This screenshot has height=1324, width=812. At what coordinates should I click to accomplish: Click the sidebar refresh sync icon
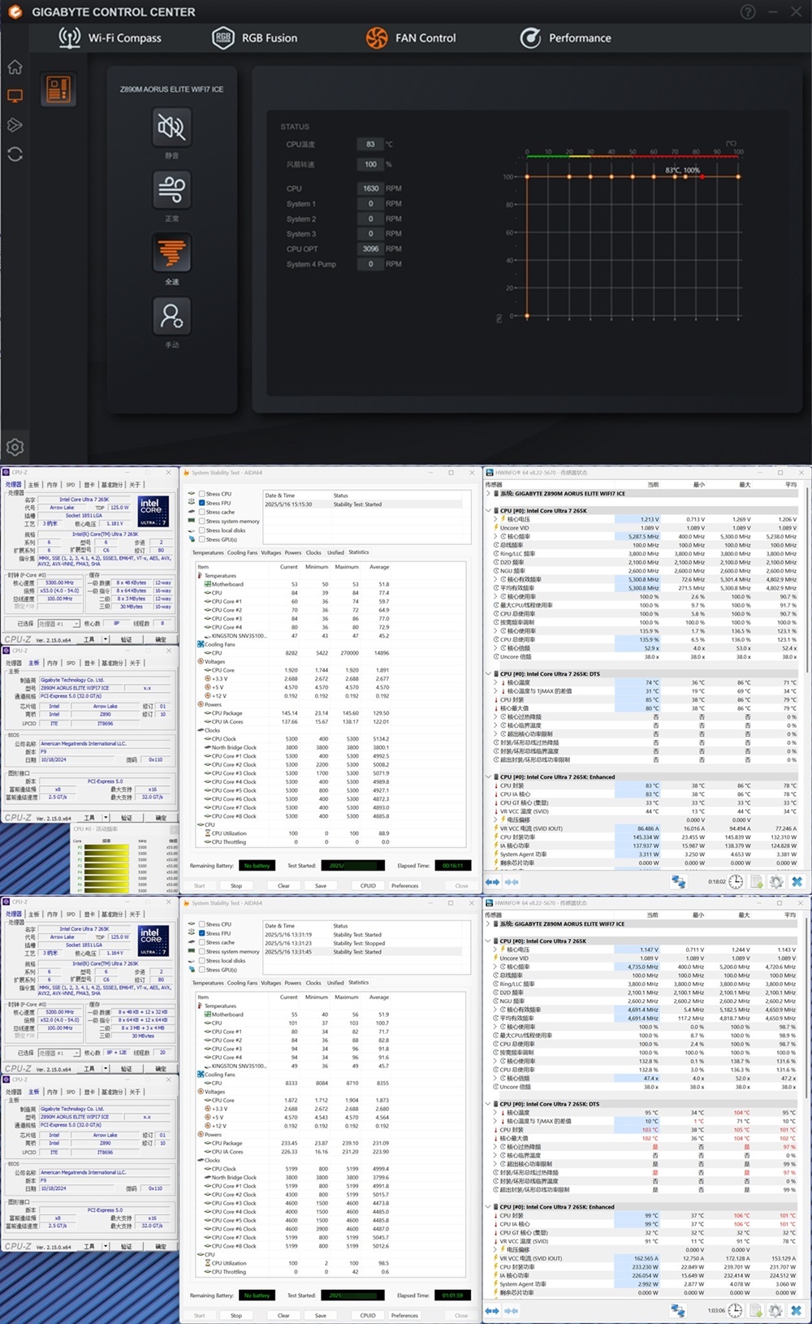pyautogui.click(x=15, y=154)
